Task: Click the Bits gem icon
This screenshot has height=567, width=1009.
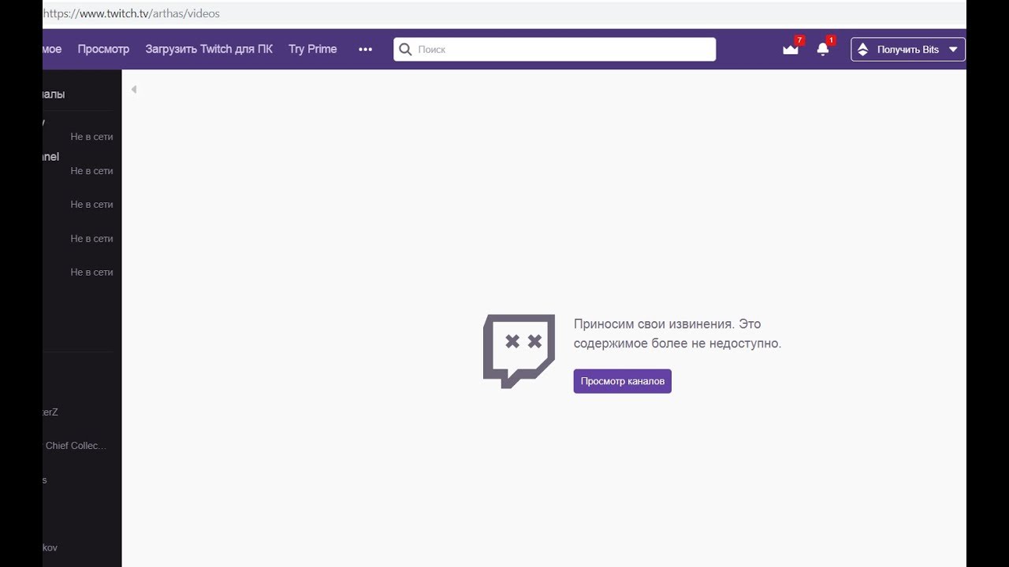Action: (x=862, y=49)
